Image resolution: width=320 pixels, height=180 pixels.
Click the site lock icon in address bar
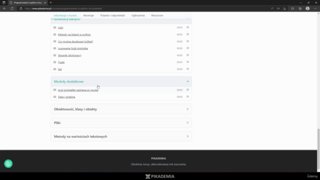tap(21, 8)
